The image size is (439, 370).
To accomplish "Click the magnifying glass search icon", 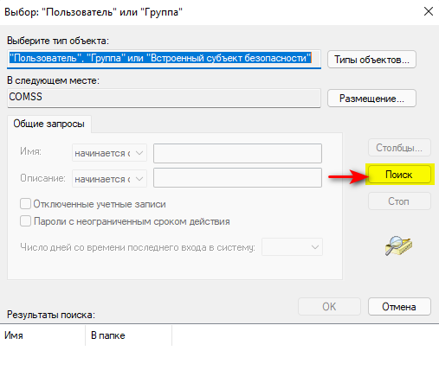I will tap(398, 246).
